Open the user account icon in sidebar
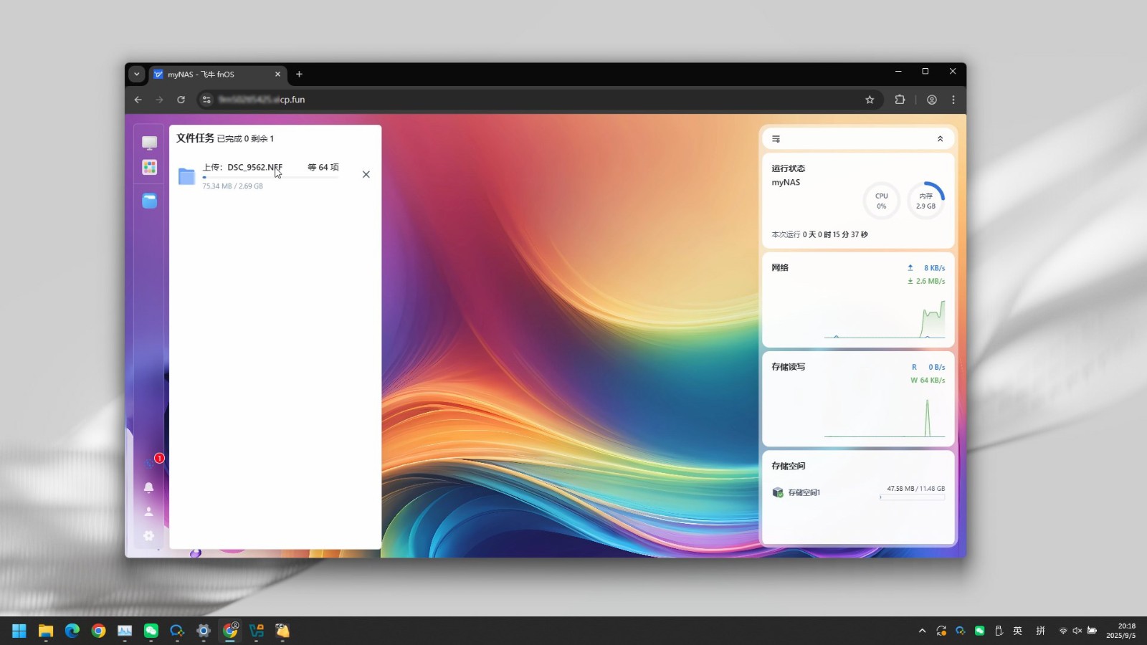This screenshot has height=645, width=1147. coord(149,512)
